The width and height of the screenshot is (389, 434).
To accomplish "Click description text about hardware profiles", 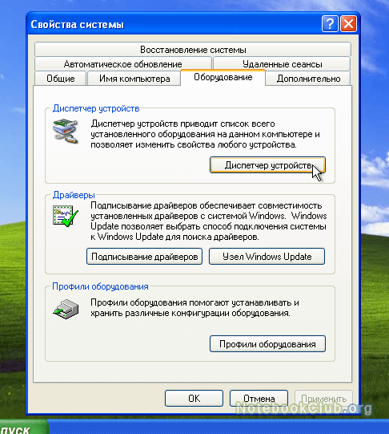I will click(194, 308).
